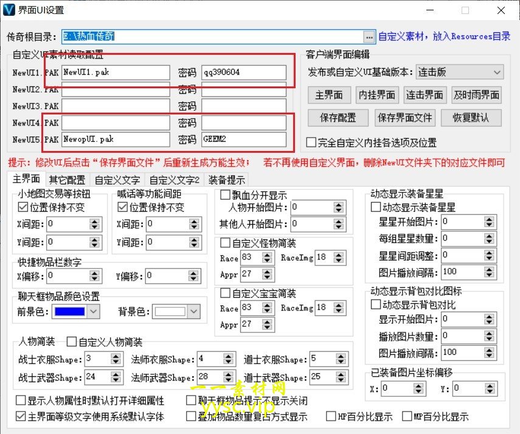
Task: Increase 快捷物品栏数字 X偏移 value
Action: (x=94, y=273)
